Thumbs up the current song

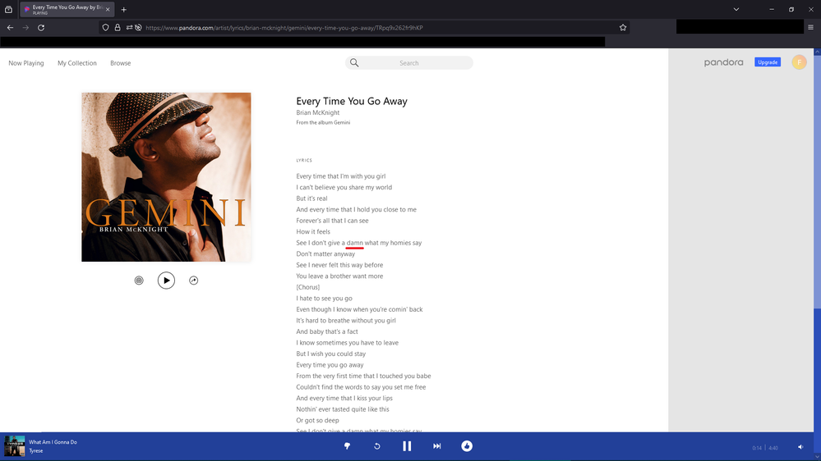(467, 446)
